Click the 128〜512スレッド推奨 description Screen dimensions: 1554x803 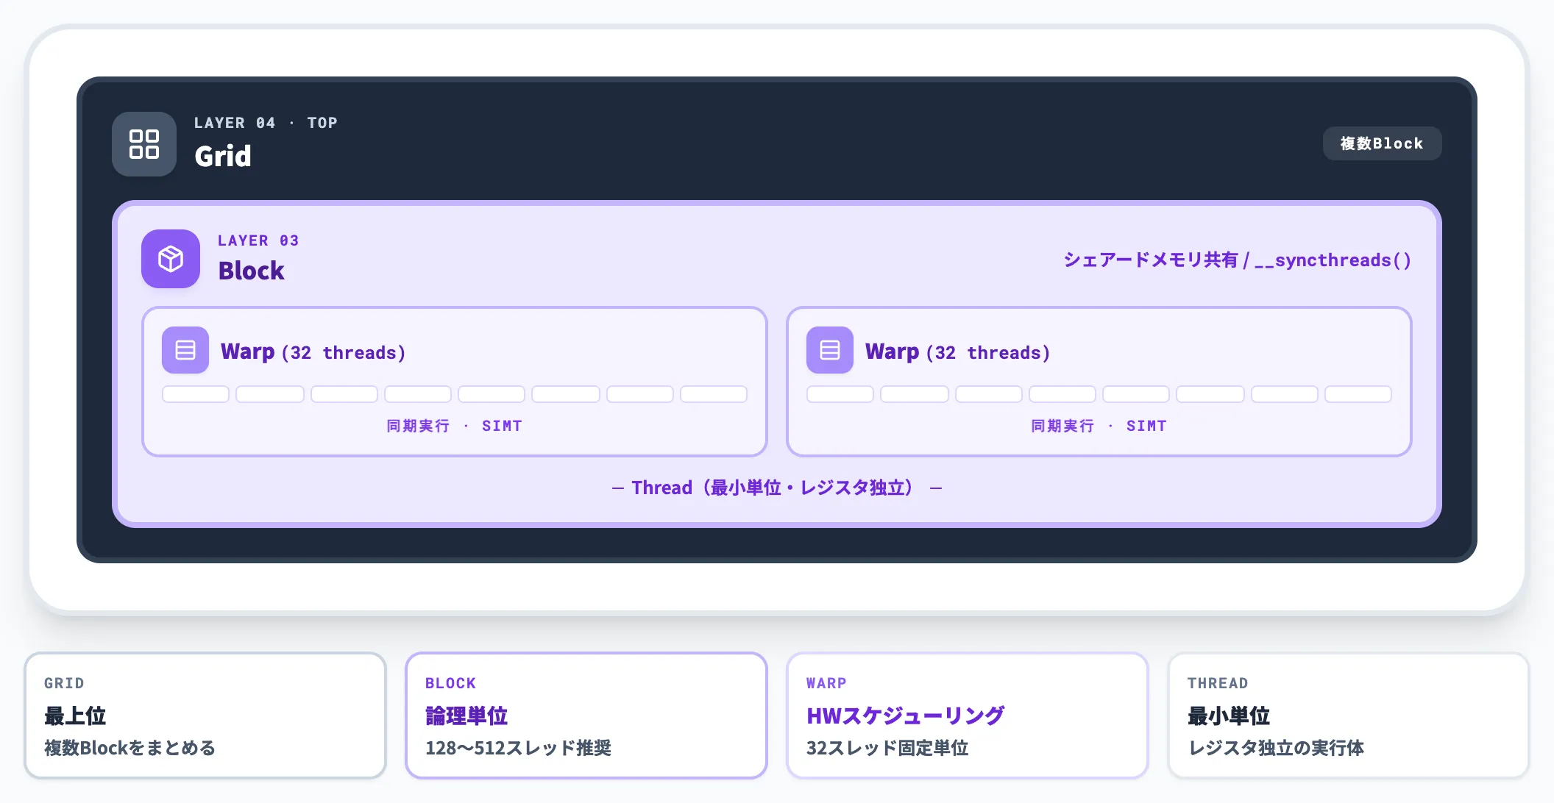[518, 748]
